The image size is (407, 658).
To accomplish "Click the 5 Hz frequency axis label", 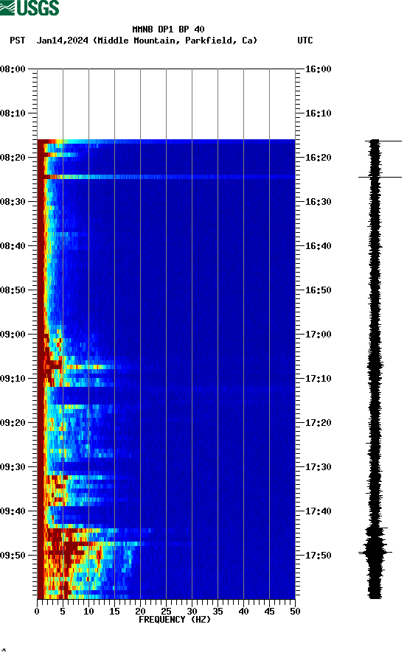I will (63, 612).
